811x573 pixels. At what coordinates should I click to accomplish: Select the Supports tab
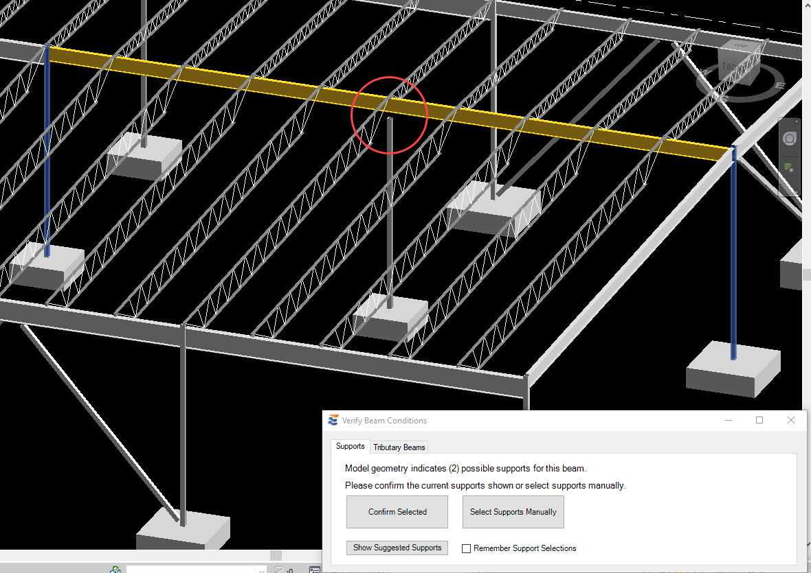pos(350,446)
